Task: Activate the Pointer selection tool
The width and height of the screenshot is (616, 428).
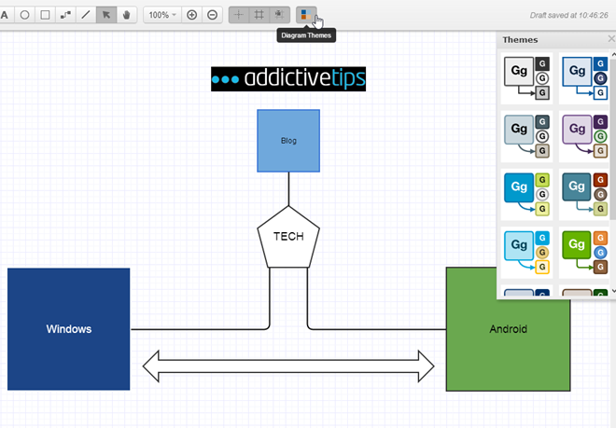Action: tap(106, 15)
